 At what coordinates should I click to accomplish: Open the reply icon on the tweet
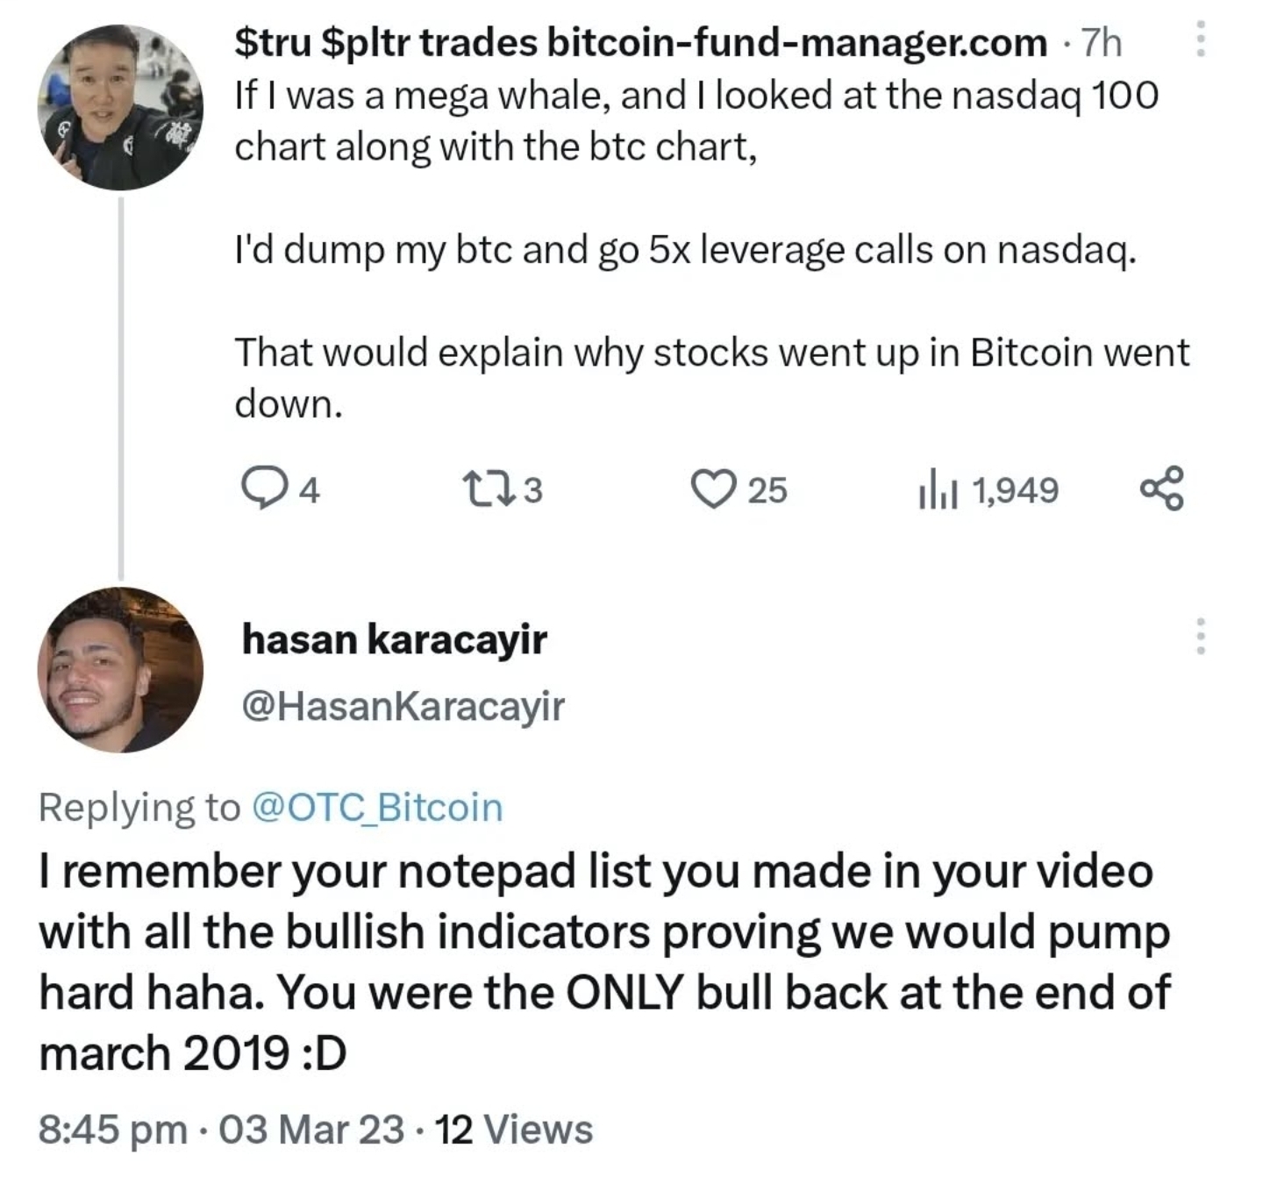point(265,489)
